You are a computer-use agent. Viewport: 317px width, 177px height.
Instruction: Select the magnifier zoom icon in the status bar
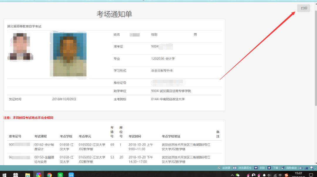click(x=311, y=168)
